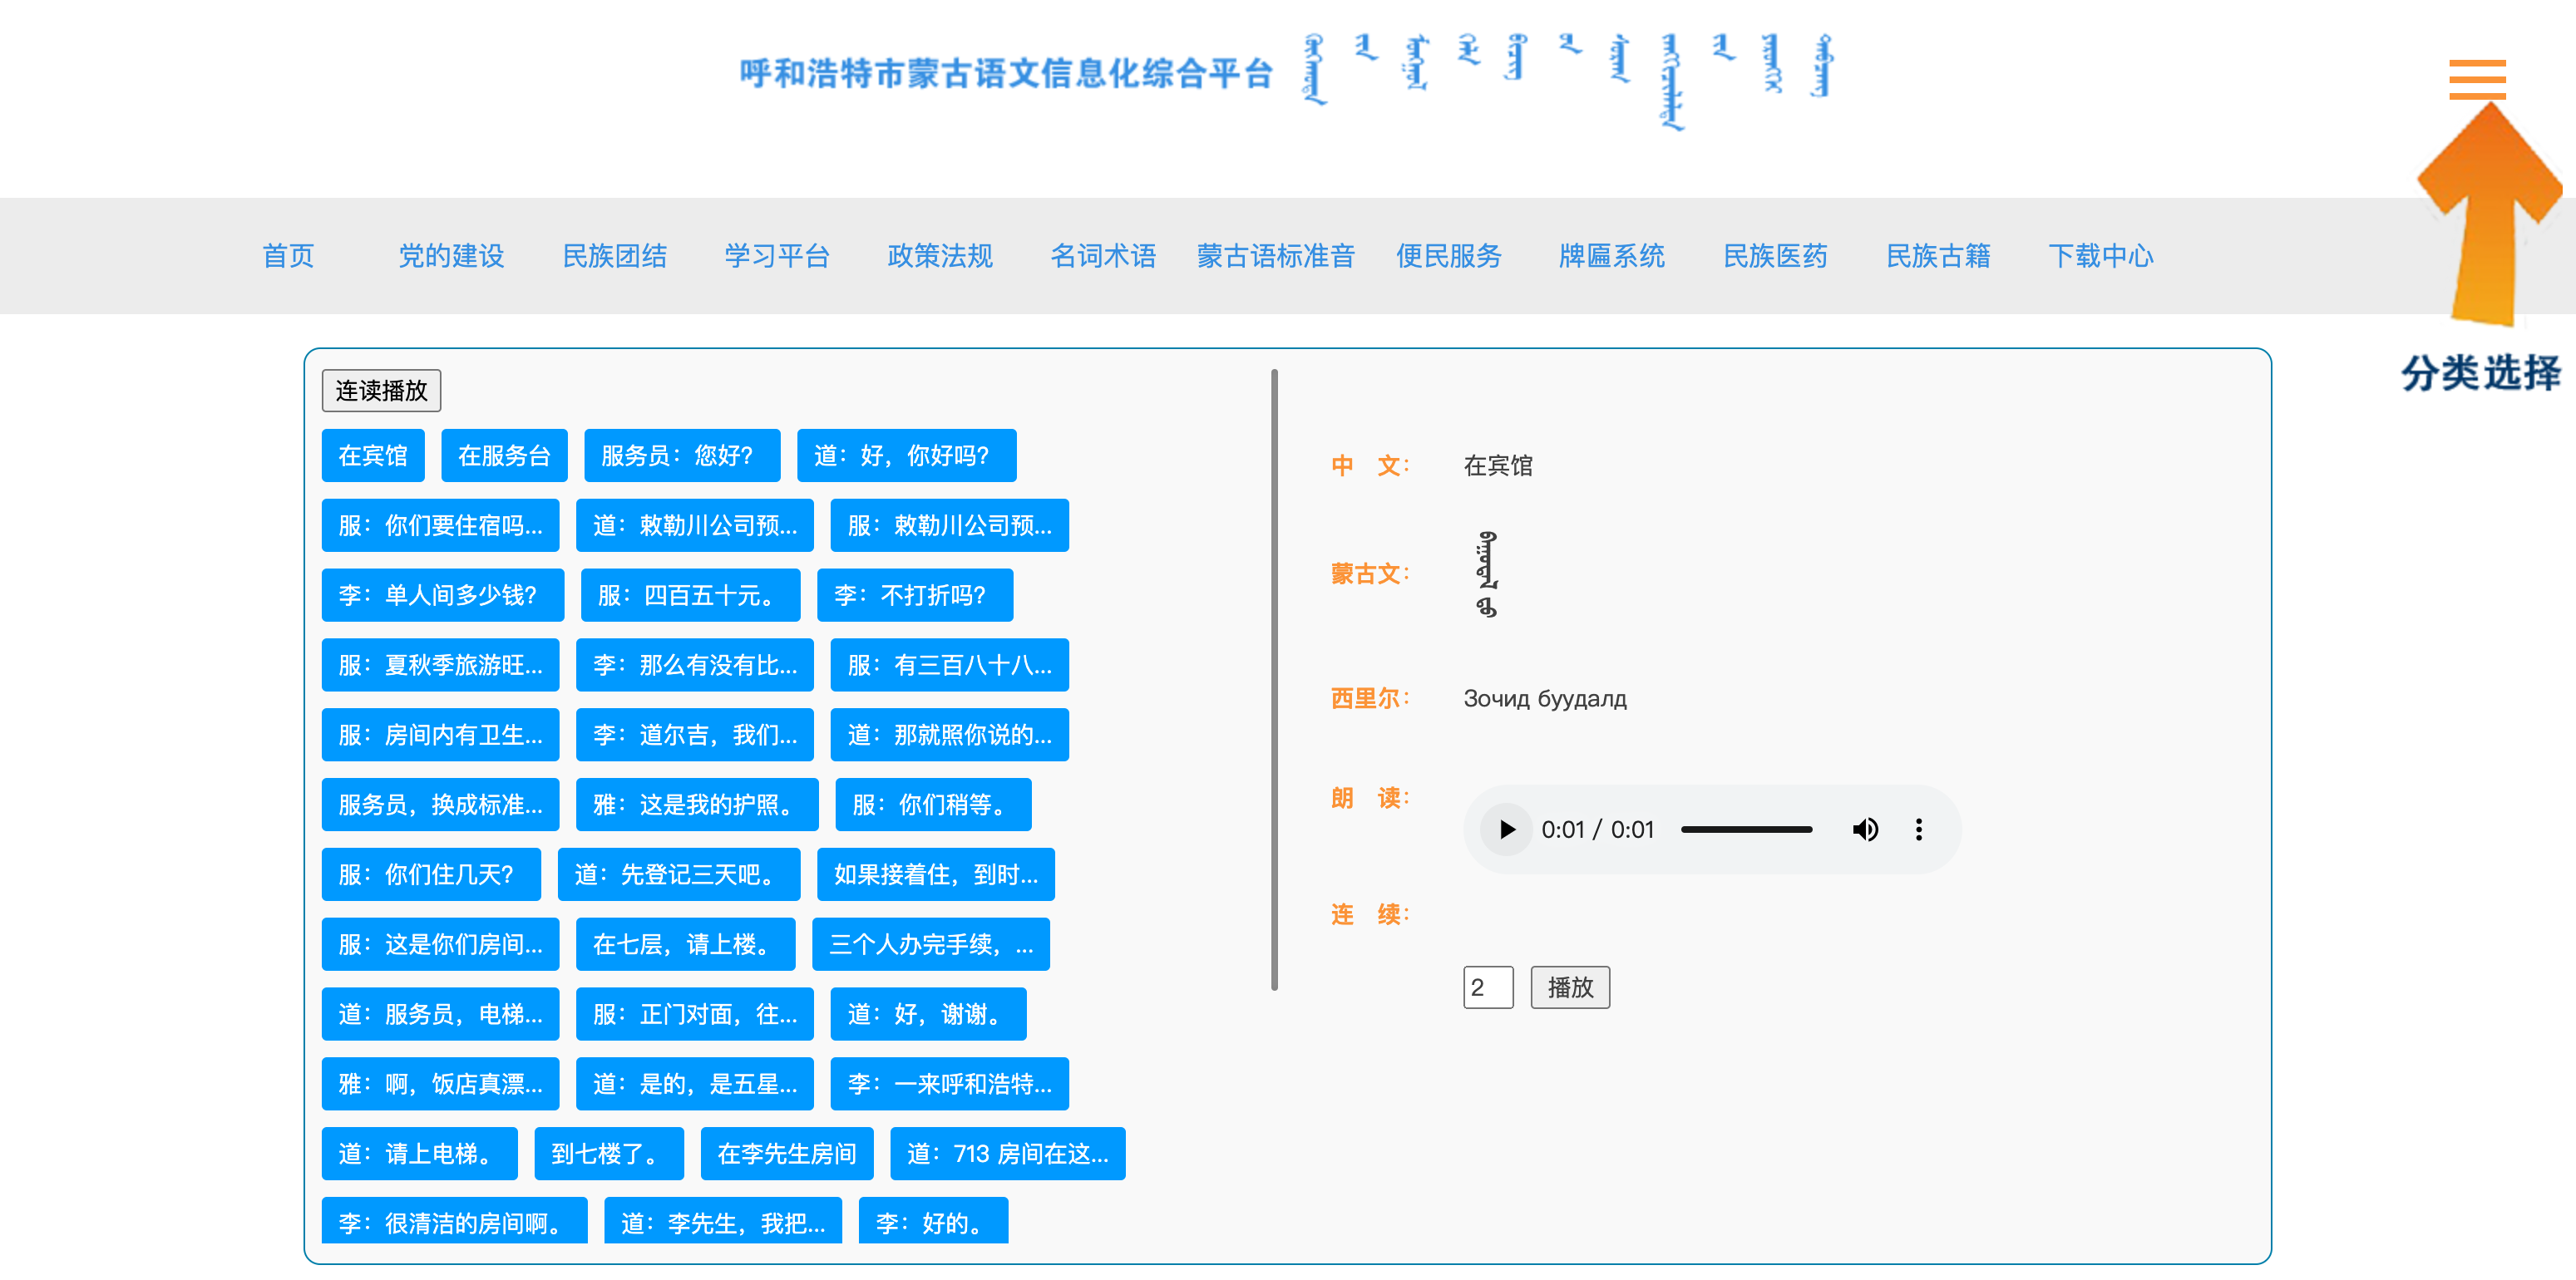The width and height of the screenshot is (2576, 1280).
Task: Mute the audio player volume
Action: pyautogui.click(x=1865, y=829)
